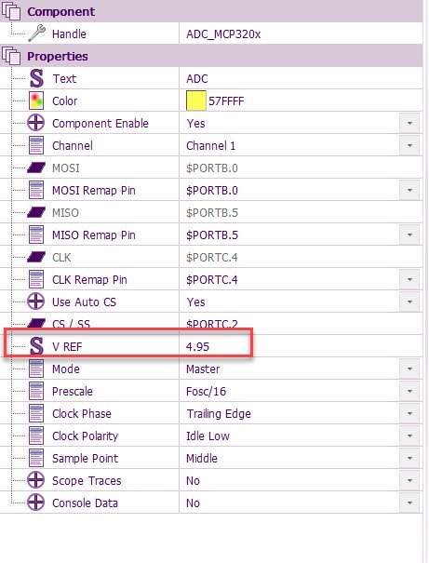Click the color palette icon beside Color
This screenshot has height=563, width=429.
click(36, 101)
